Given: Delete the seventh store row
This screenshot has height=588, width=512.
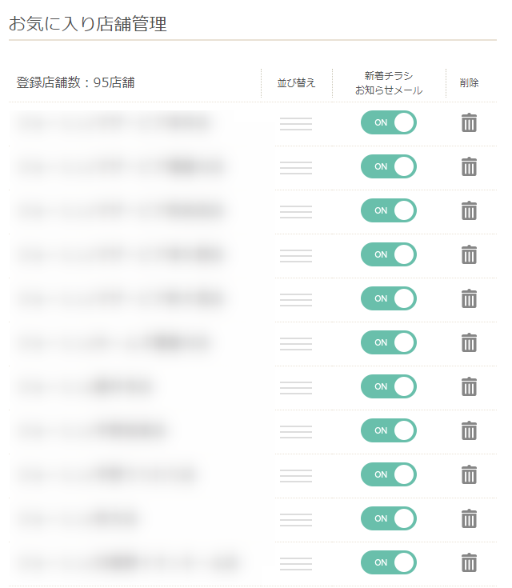Looking at the screenshot, I should point(470,387).
